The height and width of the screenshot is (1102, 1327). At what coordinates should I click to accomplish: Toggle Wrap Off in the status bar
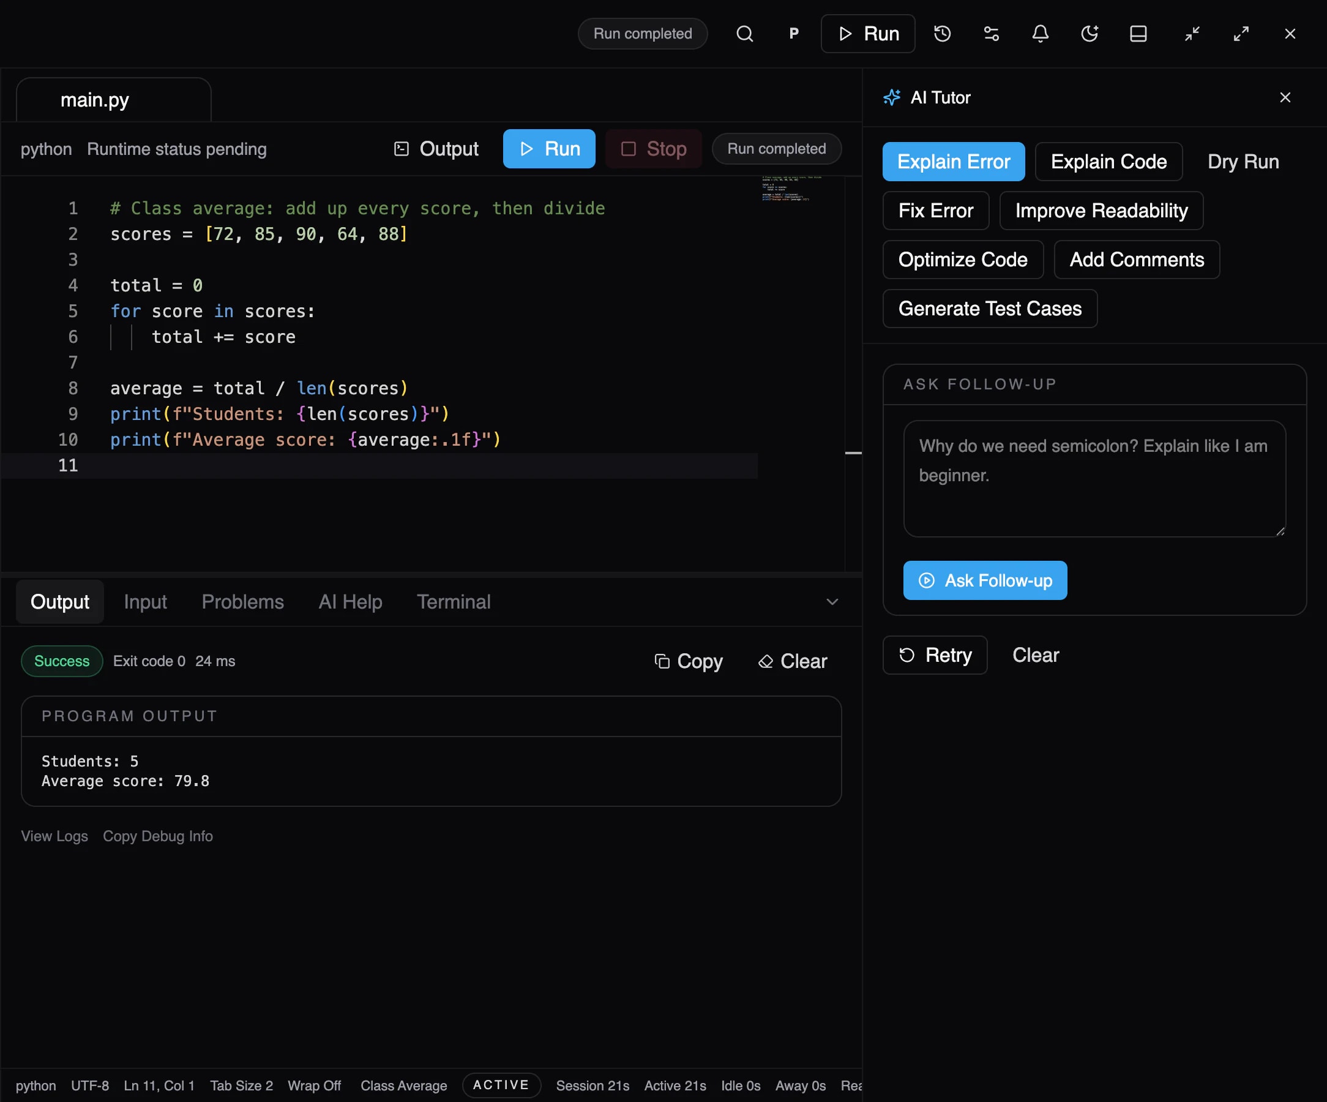tap(314, 1085)
